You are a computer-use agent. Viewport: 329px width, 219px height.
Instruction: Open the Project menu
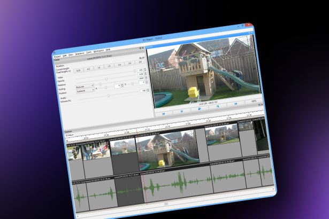(x=57, y=56)
